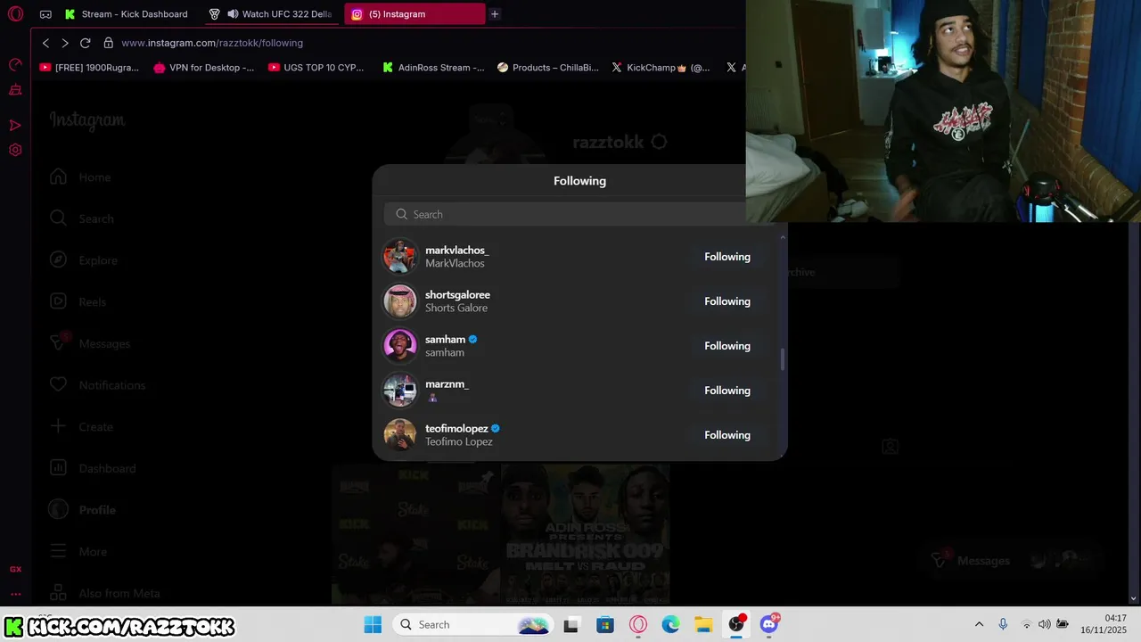Open Opera sidebar three-dots menu

(x=15, y=594)
